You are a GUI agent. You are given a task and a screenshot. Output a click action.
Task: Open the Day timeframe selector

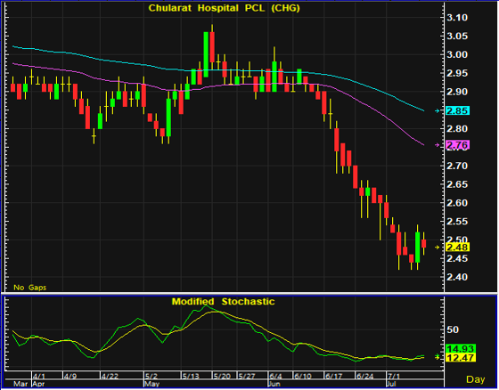(x=476, y=379)
